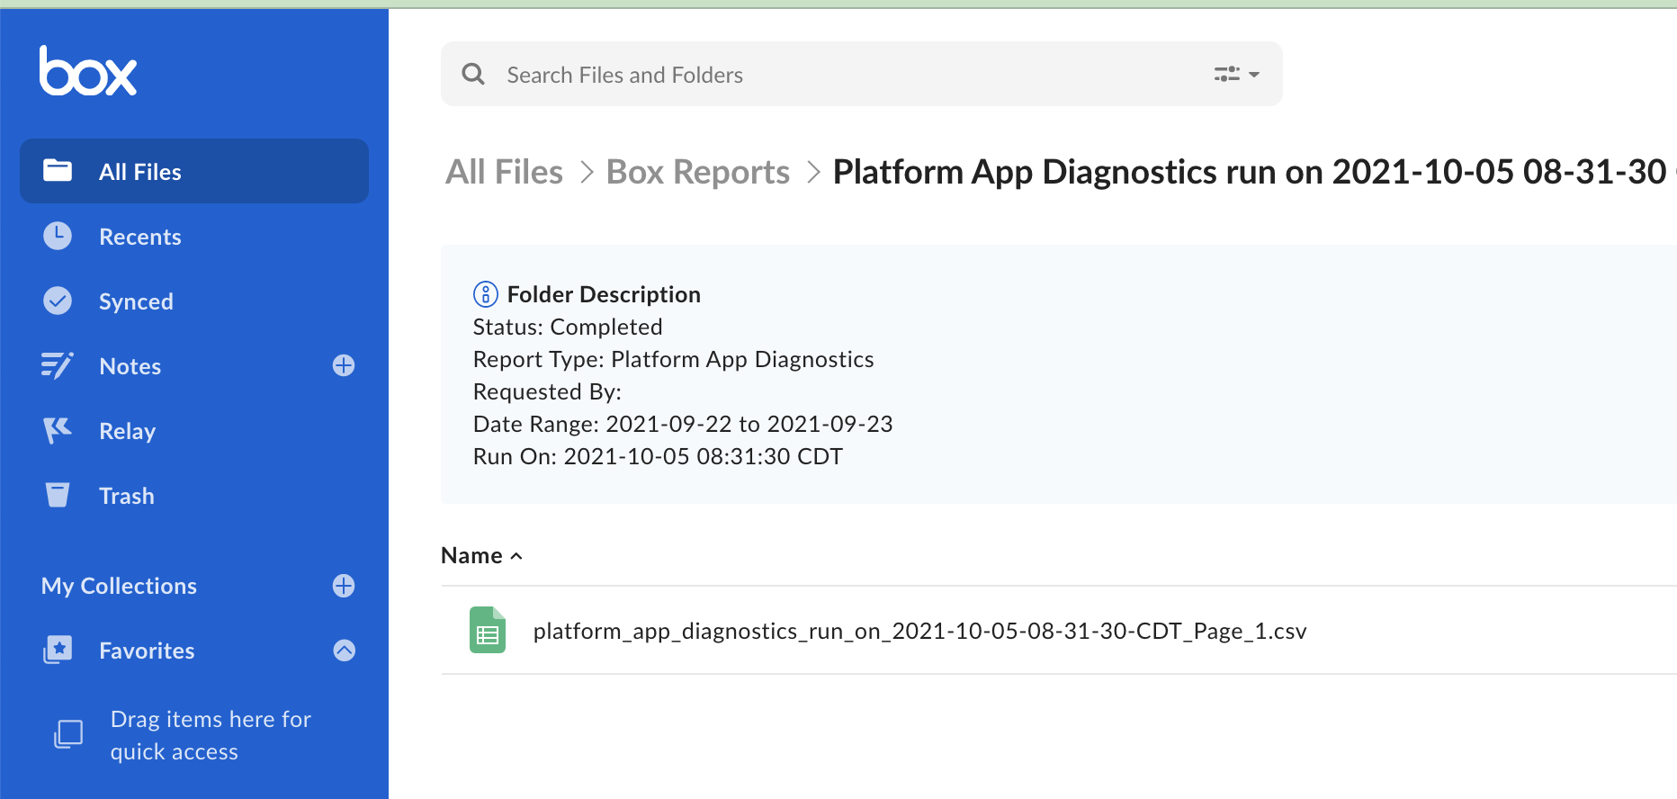The image size is (1677, 799).
Task: Click My Collections heading
Action: (119, 586)
